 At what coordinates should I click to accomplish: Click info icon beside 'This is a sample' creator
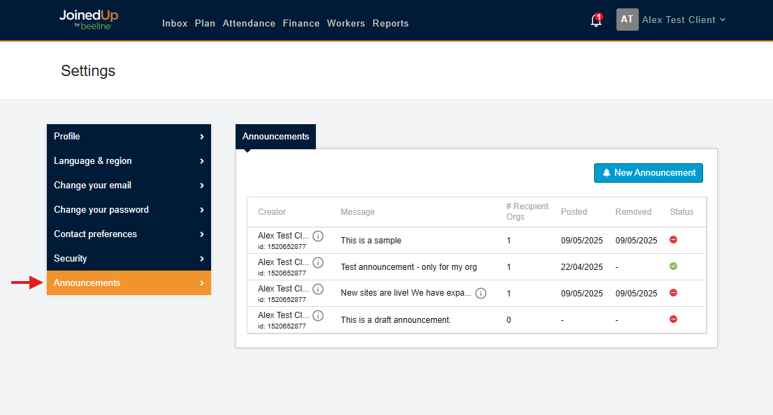coord(318,236)
